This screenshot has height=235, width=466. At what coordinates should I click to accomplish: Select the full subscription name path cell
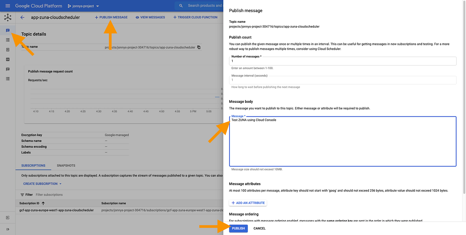point(162,210)
